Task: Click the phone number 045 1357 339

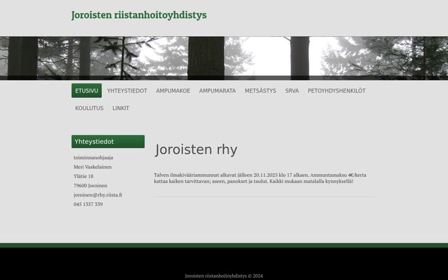Action: pos(88,204)
